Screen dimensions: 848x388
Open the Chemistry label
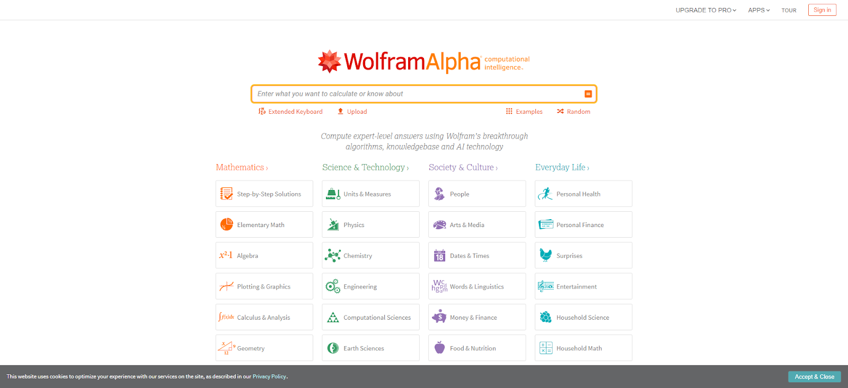pyautogui.click(x=358, y=256)
